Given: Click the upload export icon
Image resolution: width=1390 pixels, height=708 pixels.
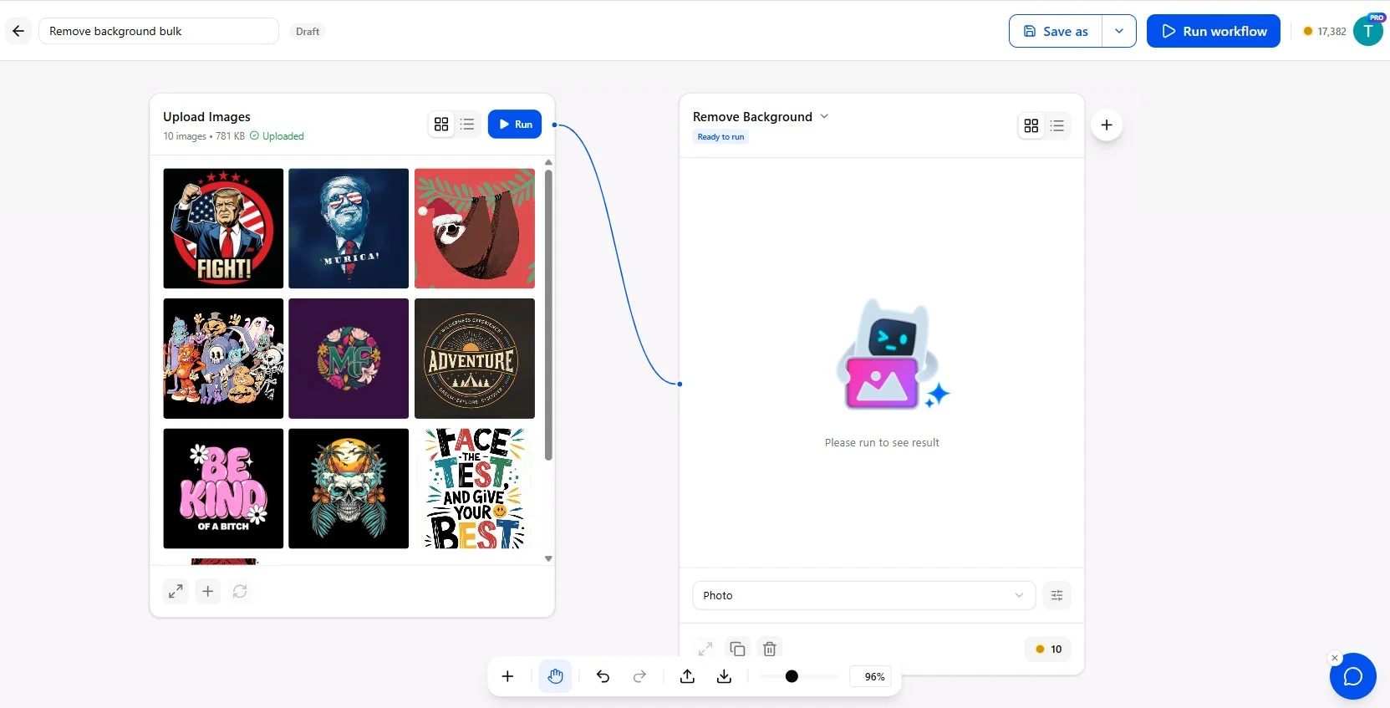Looking at the screenshot, I should tap(688, 676).
